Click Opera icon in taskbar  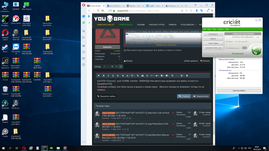(24, 148)
